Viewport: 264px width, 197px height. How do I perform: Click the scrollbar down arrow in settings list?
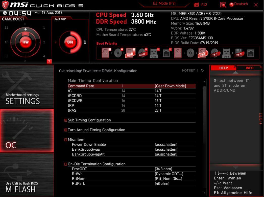click(x=205, y=193)
